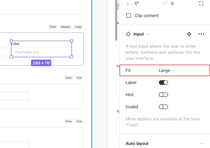Click the Input component diamond icon

click(x=128, y=34)
